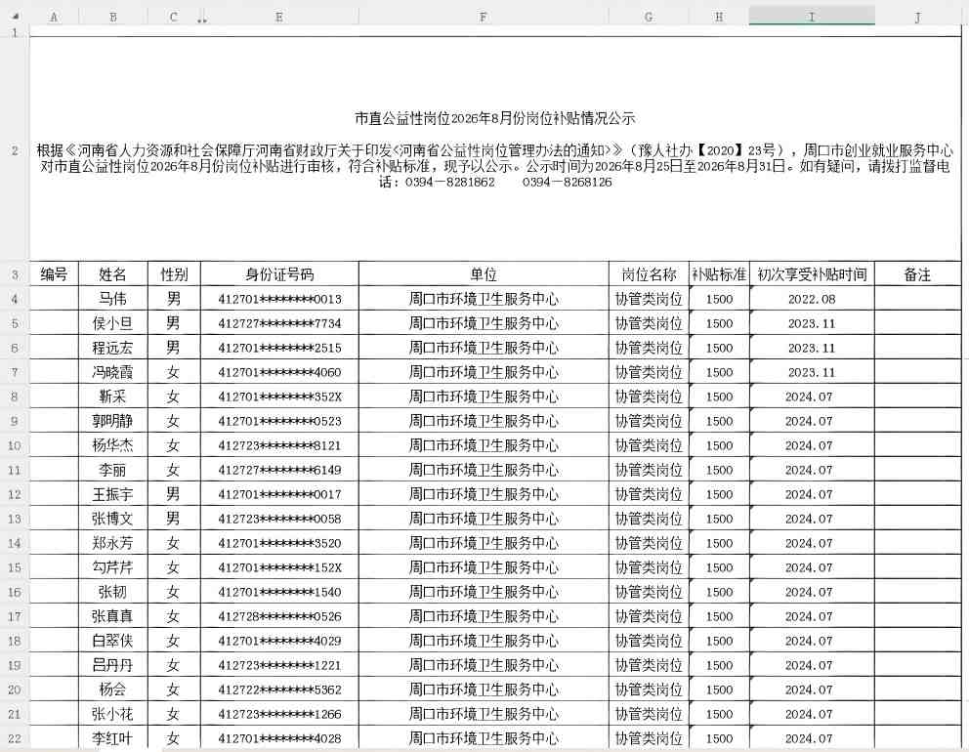969x752 pixels.
Task: Click subsidy 1500 in 杨会's row
Action: [x=719, y=689]
